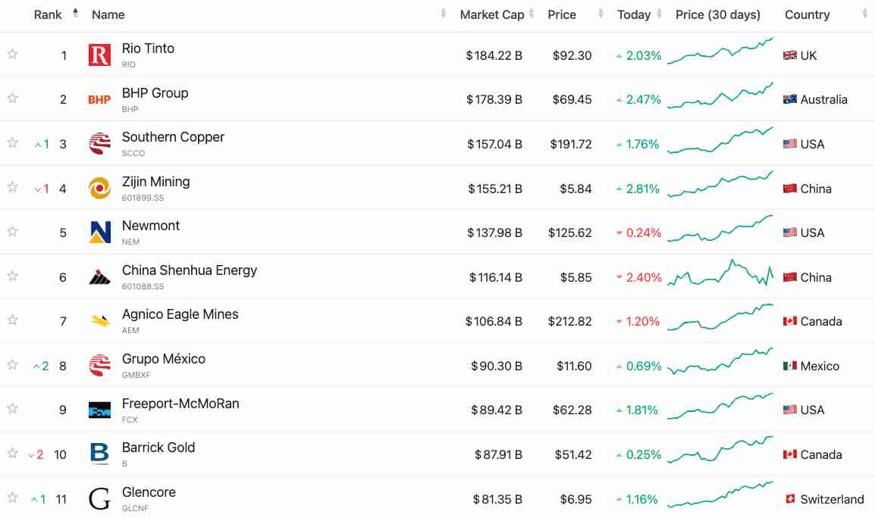Click the Market Cap sort arrow
The height and width of the screenshot is (518, 875).
click(530, 14)
